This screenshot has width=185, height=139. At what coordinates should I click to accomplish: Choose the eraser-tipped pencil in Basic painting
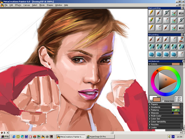151,20
